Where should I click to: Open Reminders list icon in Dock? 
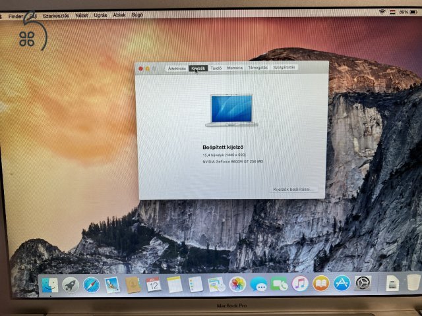coord(195,284)
